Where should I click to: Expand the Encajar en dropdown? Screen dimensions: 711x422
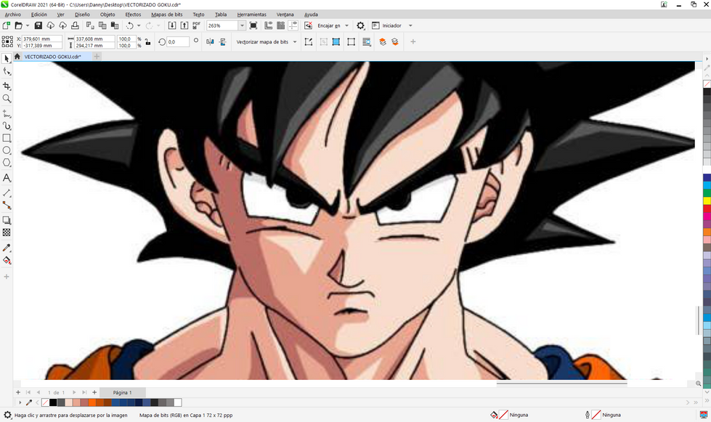pos(347,26)
